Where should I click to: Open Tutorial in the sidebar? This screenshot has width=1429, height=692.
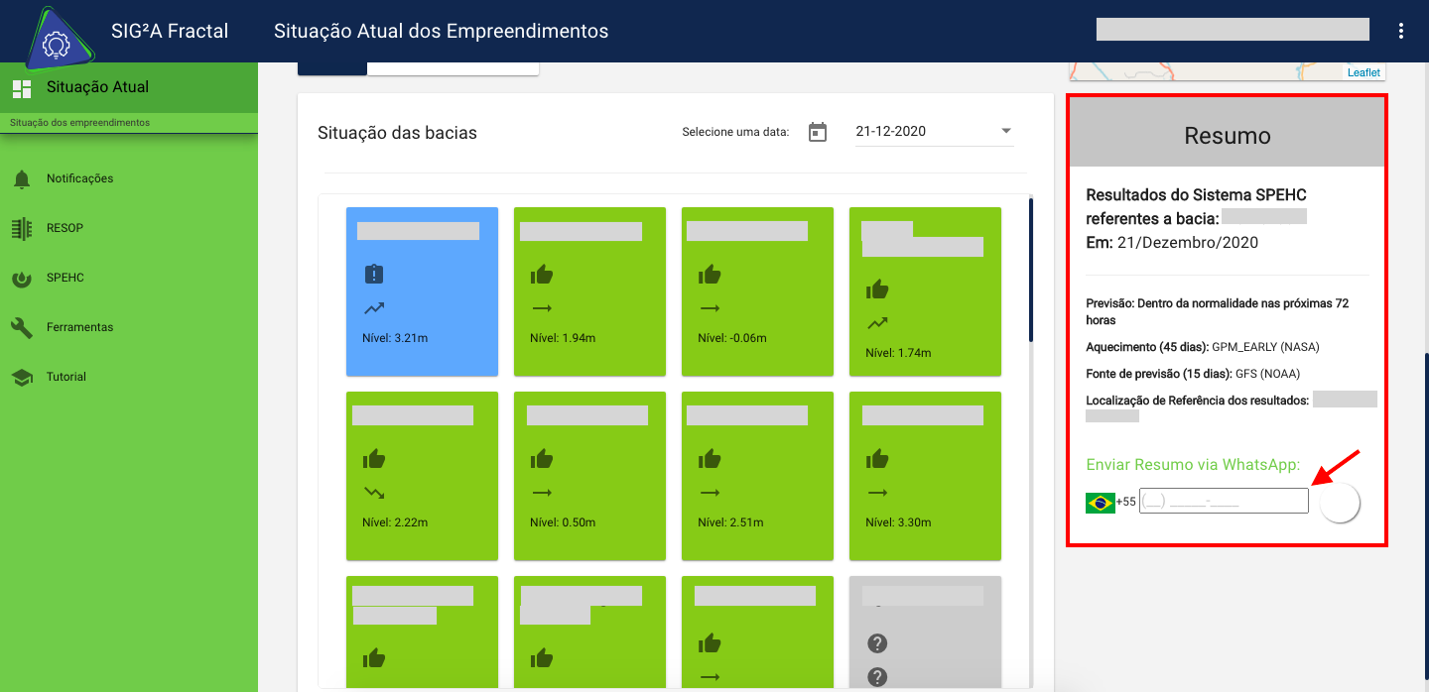[x=129, y=377]
